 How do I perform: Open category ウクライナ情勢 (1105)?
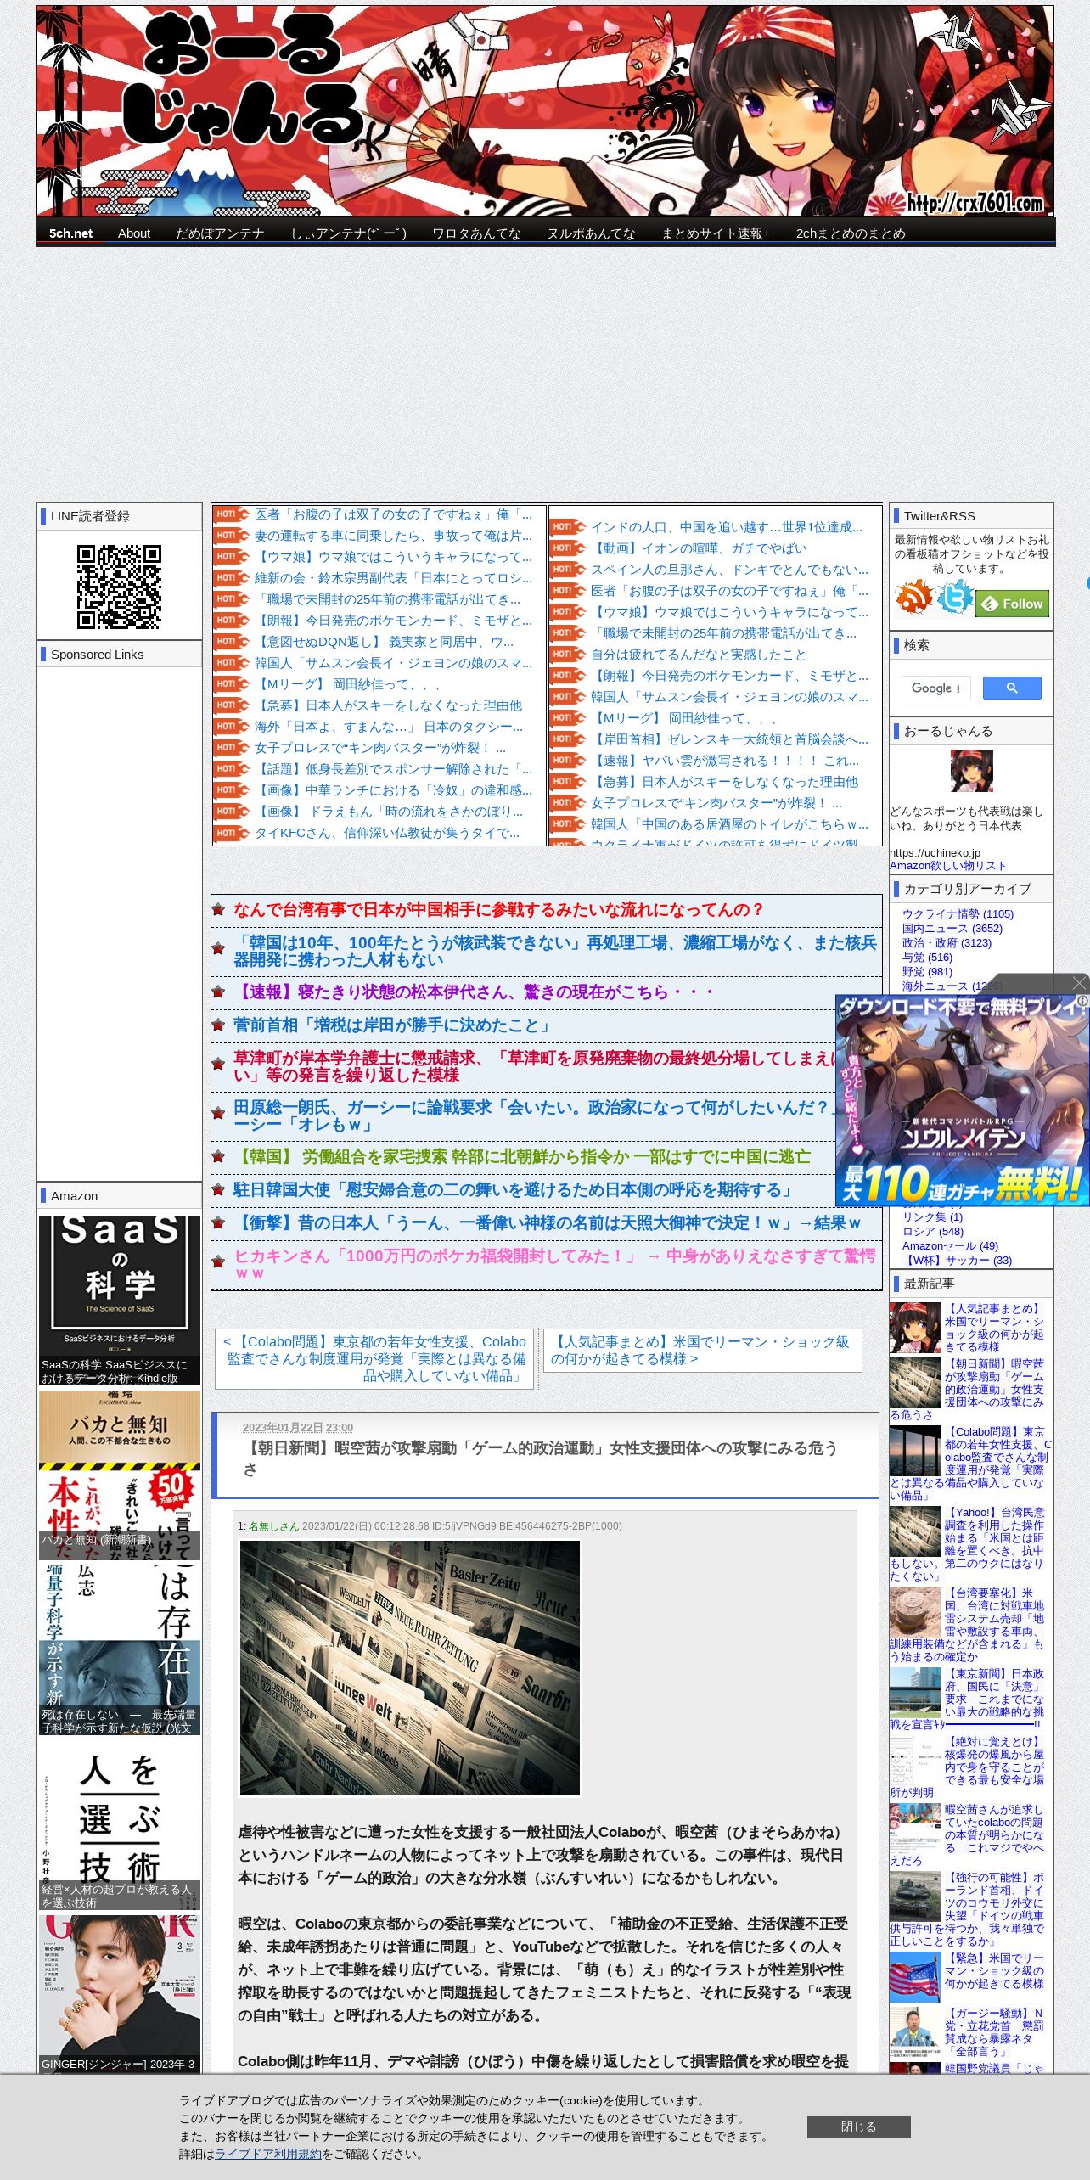tap(958, 914)
